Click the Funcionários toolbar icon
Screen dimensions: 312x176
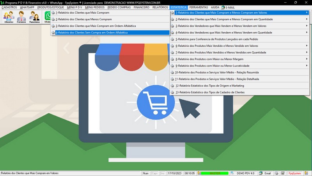34,17
